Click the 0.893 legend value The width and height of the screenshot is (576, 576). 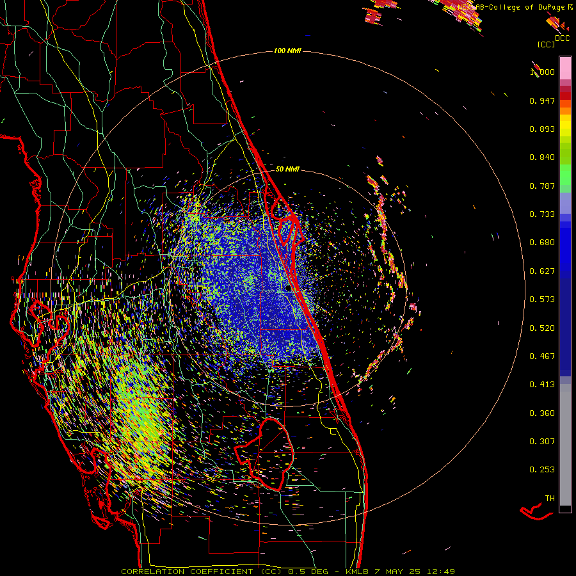click(542, 129)
